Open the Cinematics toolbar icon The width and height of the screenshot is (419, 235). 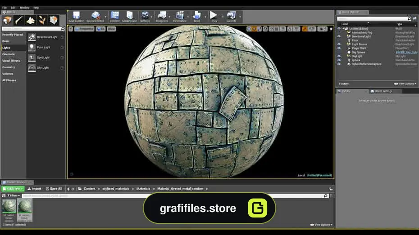tap(180, 17)
